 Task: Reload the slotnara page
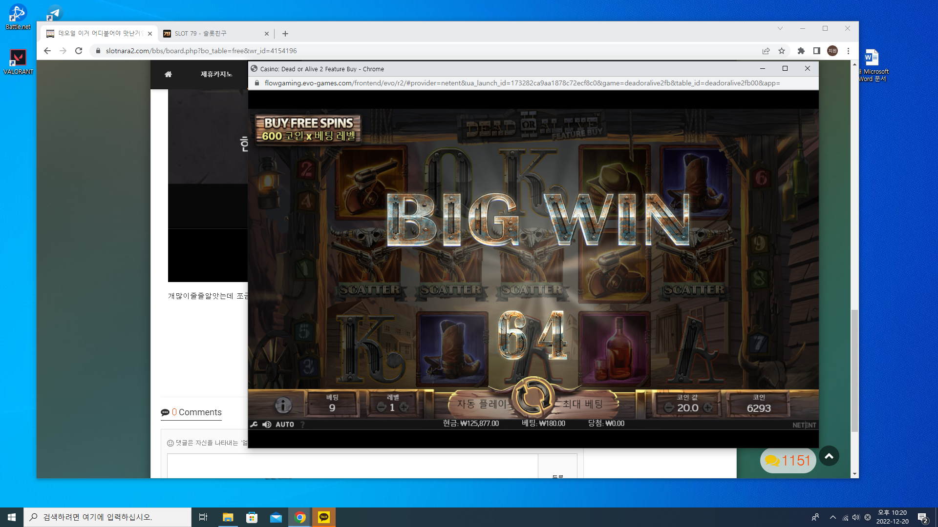79,51
